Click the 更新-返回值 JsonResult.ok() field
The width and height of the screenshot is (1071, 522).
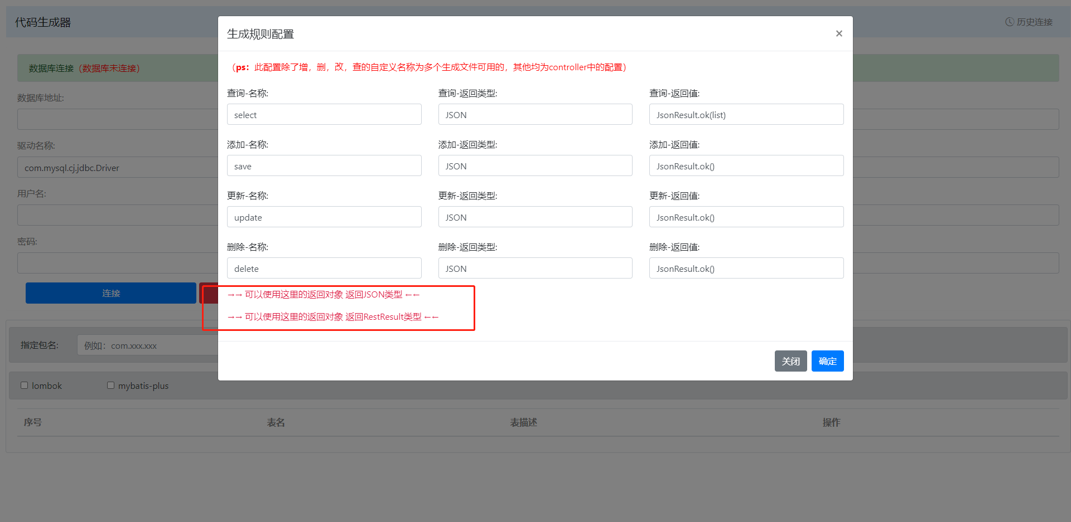pos(746,217)
